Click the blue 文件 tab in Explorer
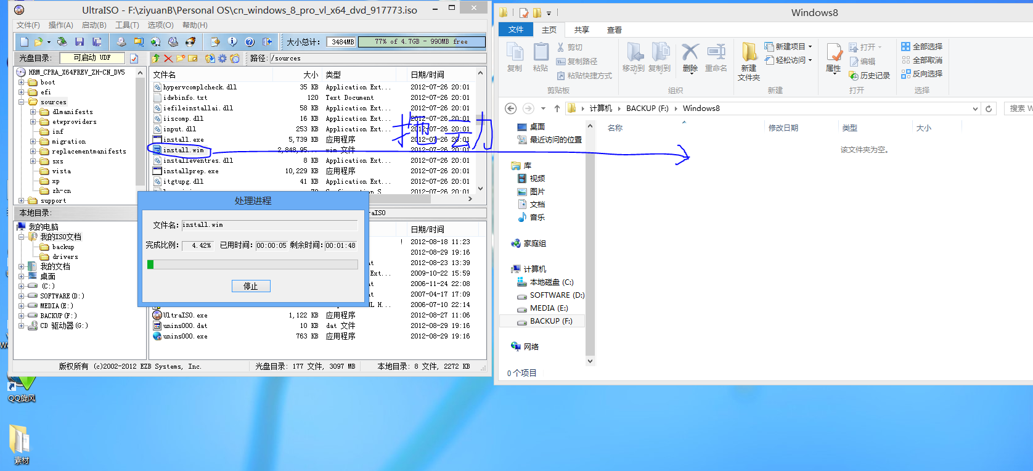Viewport: 1033px width, 471px height. point(516,30)
